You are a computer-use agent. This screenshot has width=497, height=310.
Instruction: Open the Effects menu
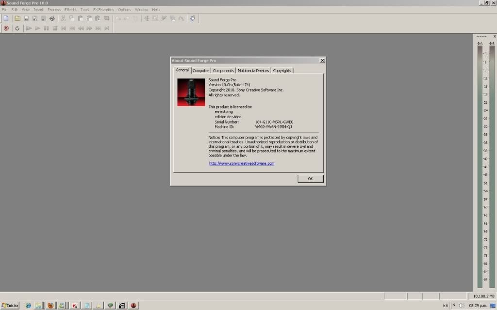(70, 10)
